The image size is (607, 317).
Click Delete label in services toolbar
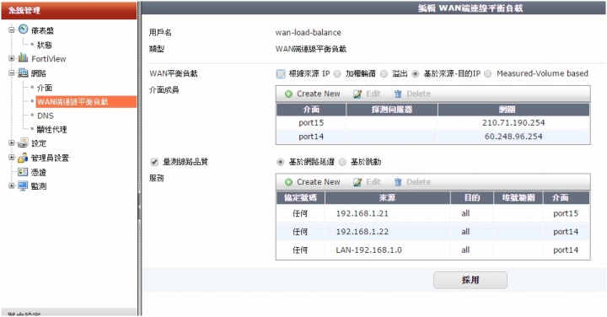click(418, 182)
